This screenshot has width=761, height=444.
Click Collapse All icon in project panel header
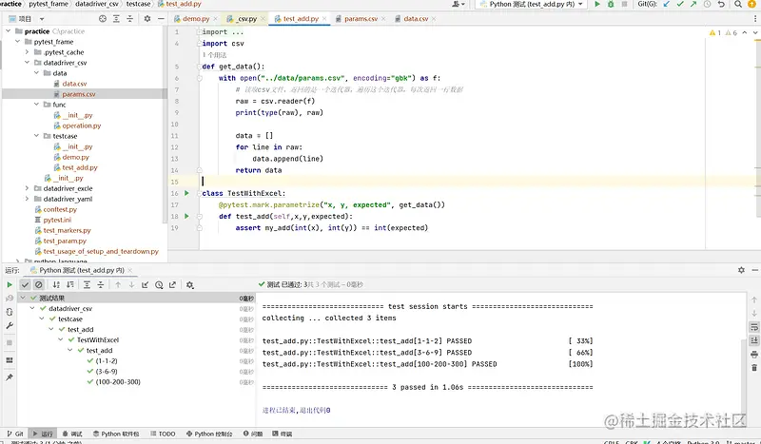[x=129, y=19]
